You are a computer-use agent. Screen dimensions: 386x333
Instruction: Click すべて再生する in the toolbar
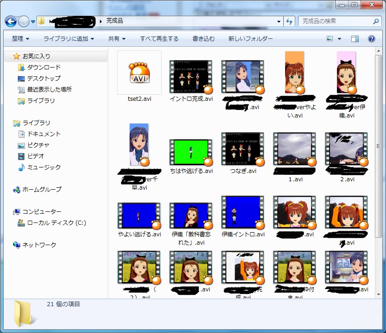tap(159, 38)
